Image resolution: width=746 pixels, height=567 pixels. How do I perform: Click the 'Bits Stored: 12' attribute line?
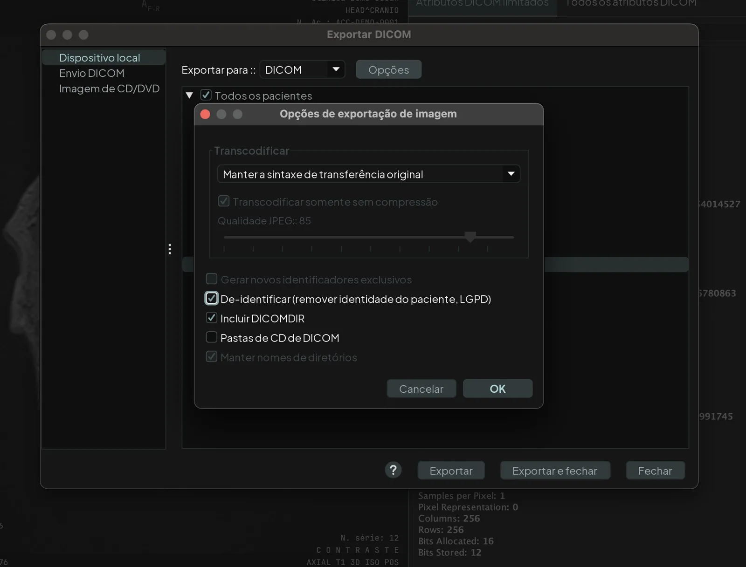pyautogui.click(x=449, y=553)
